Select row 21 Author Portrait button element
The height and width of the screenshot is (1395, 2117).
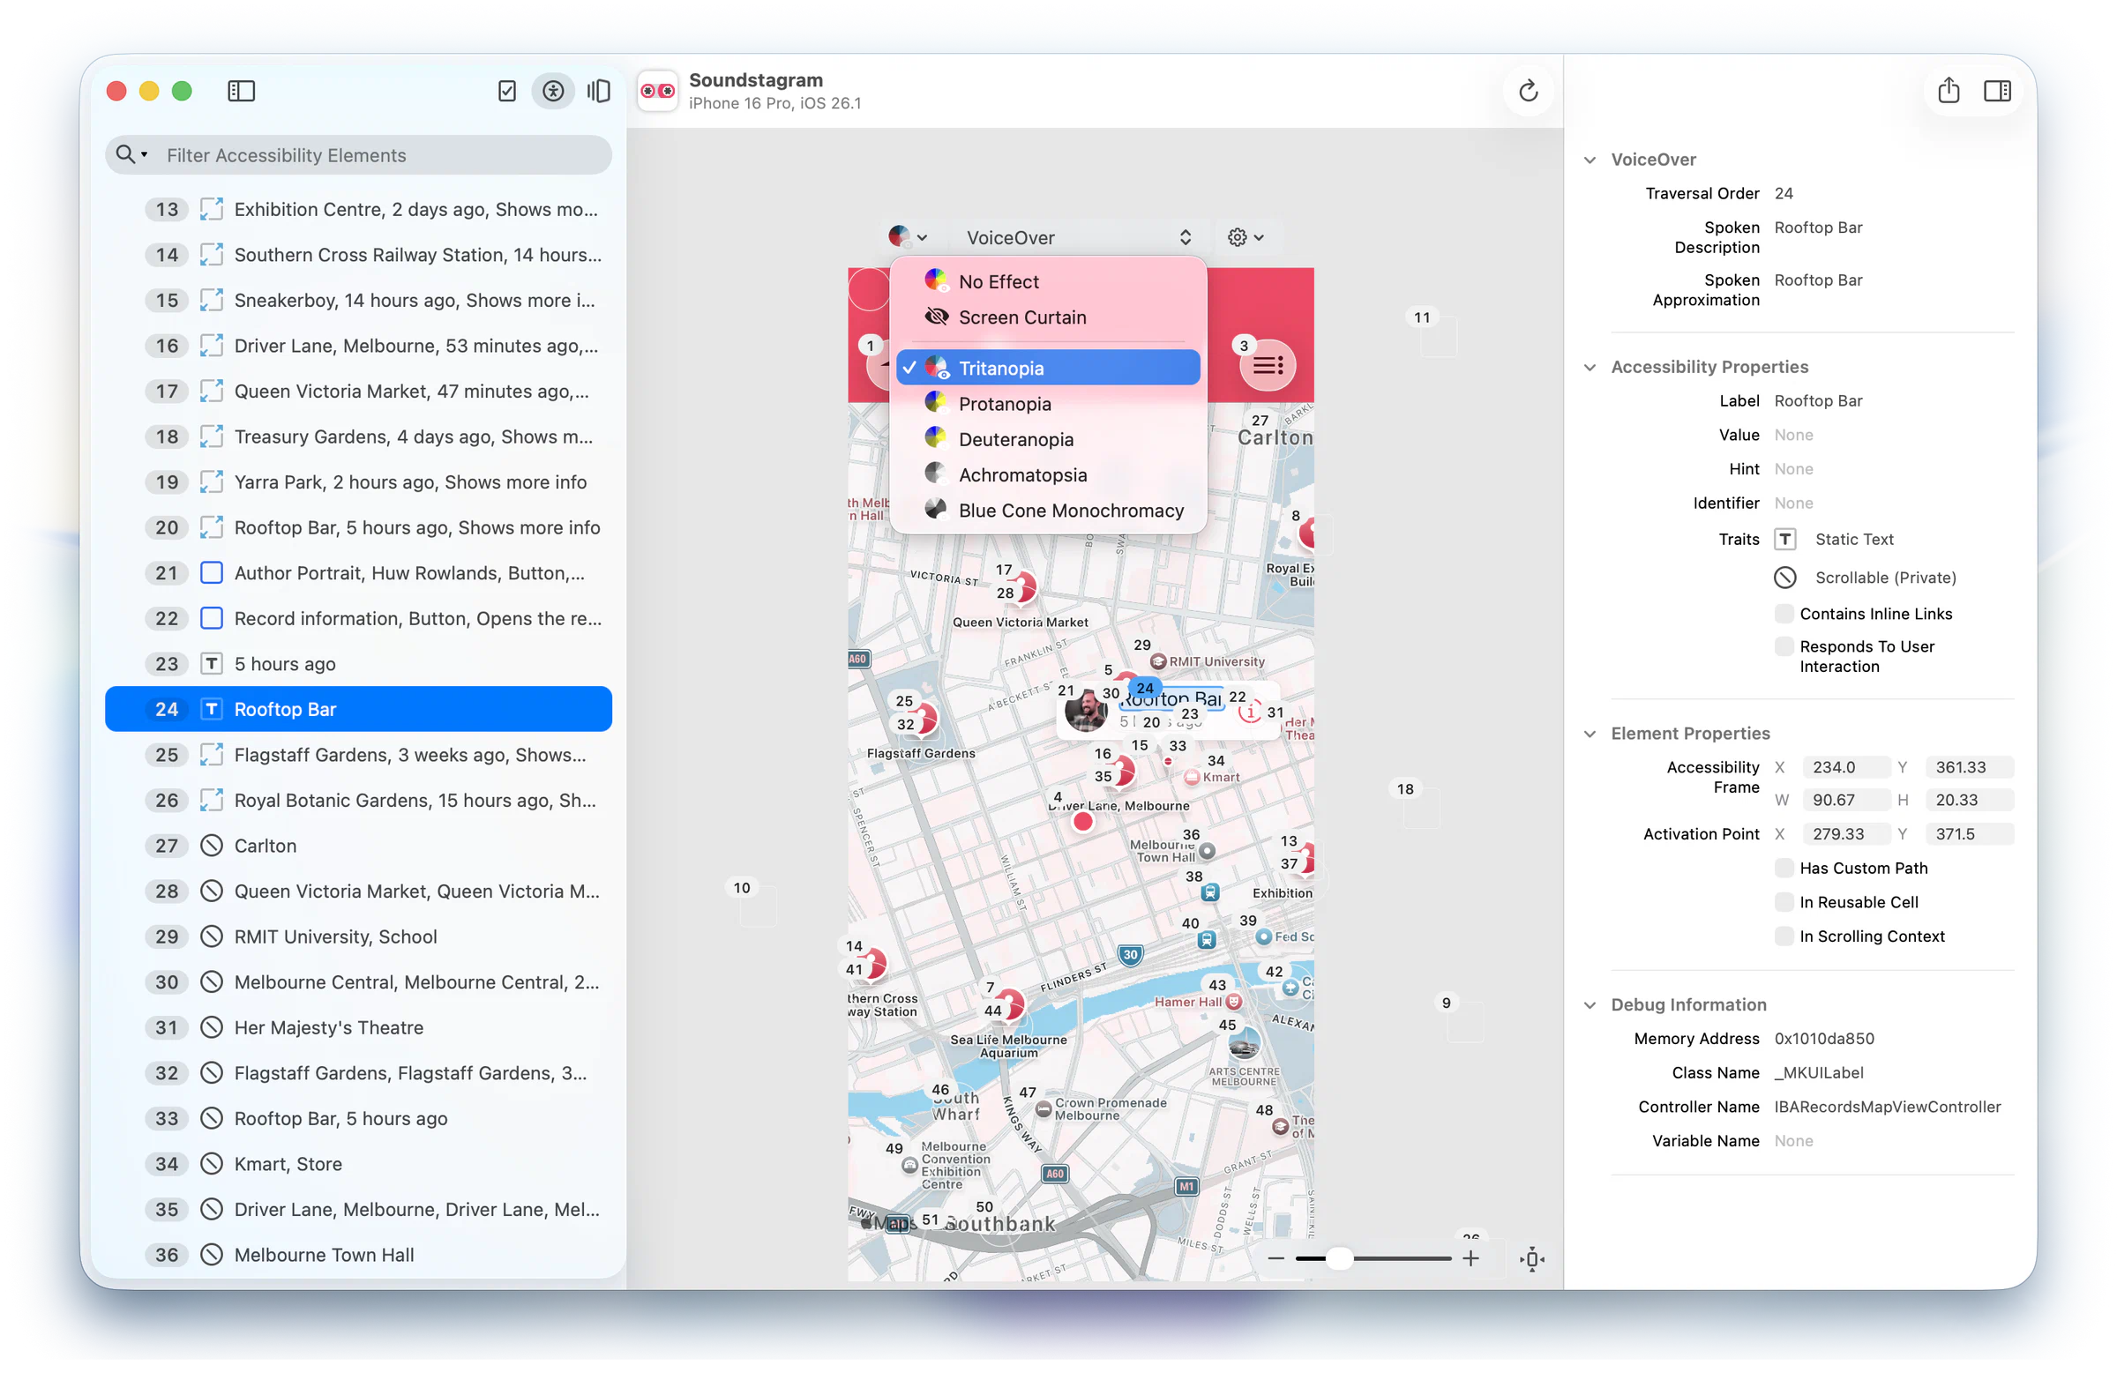pos(359,573)
